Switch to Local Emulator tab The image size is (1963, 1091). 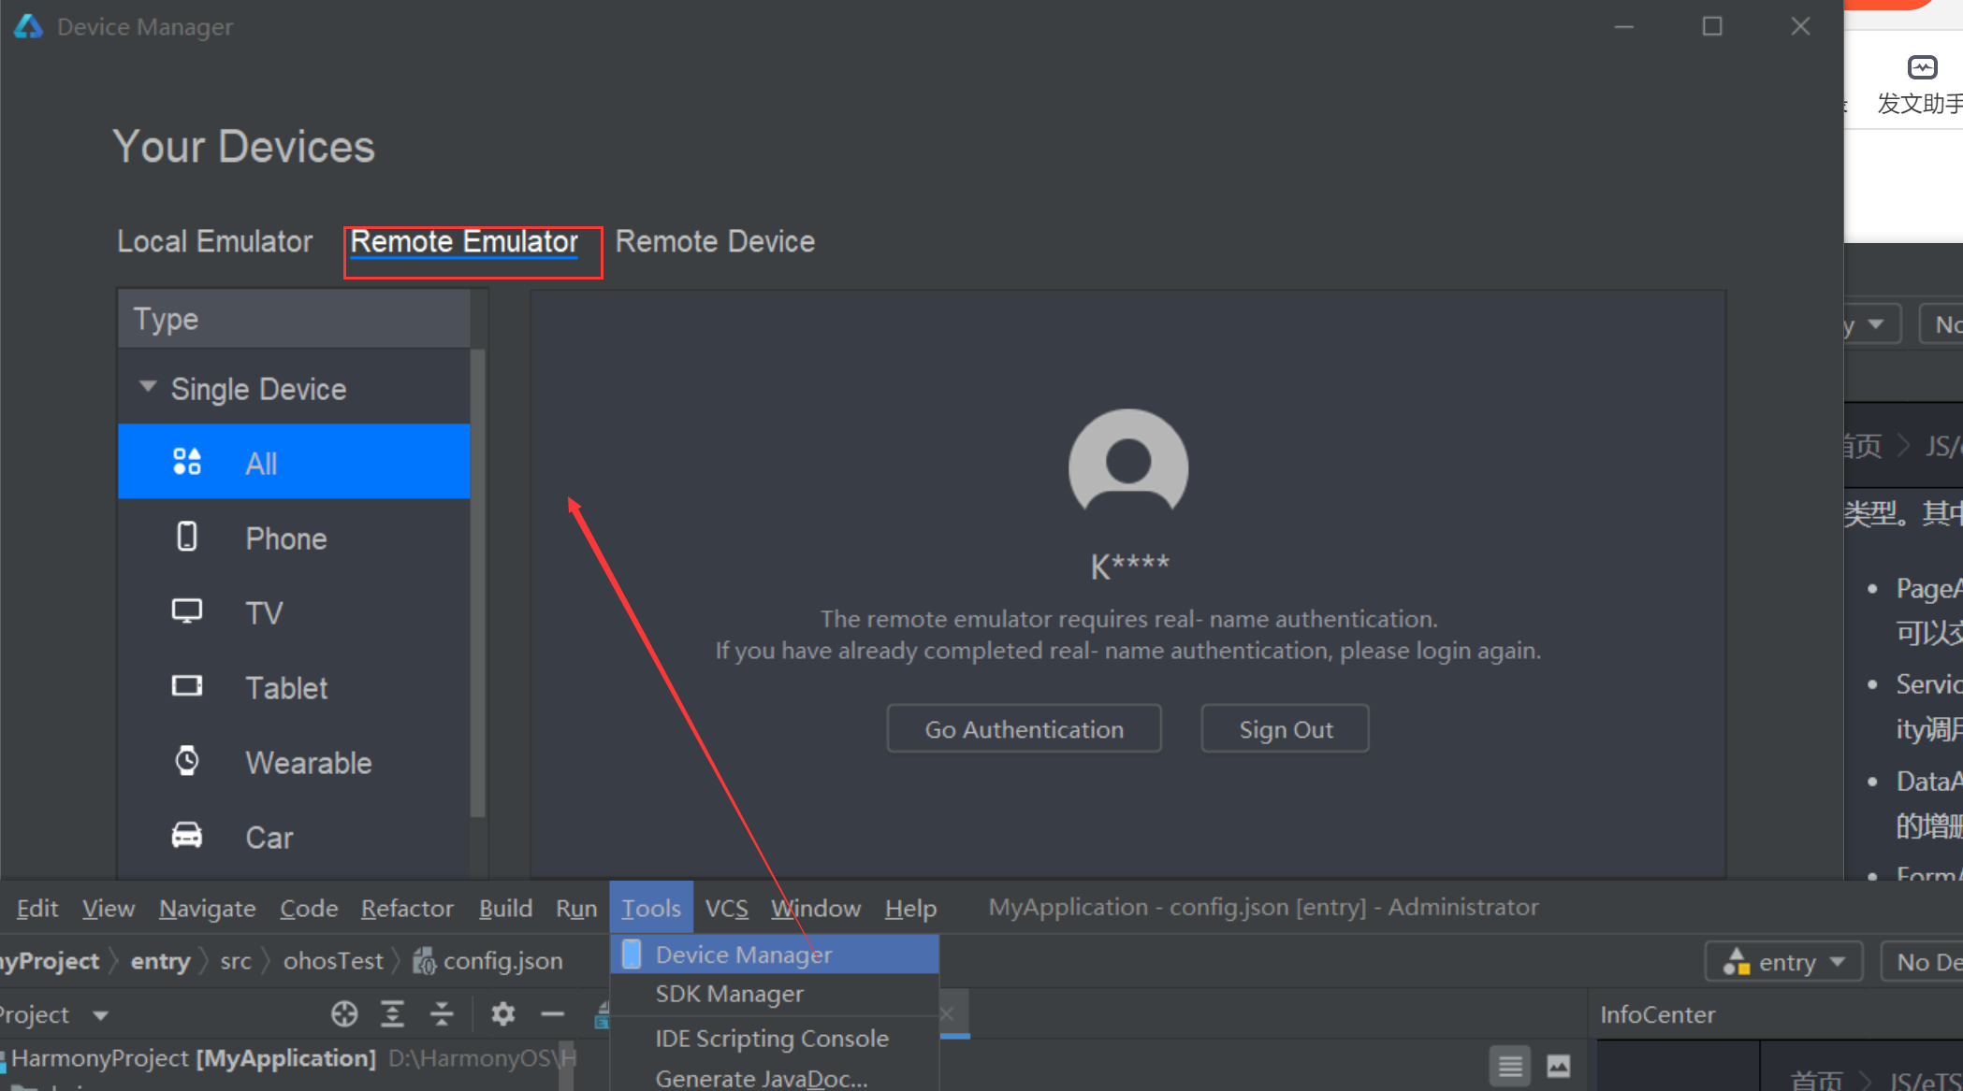(214, 242)
